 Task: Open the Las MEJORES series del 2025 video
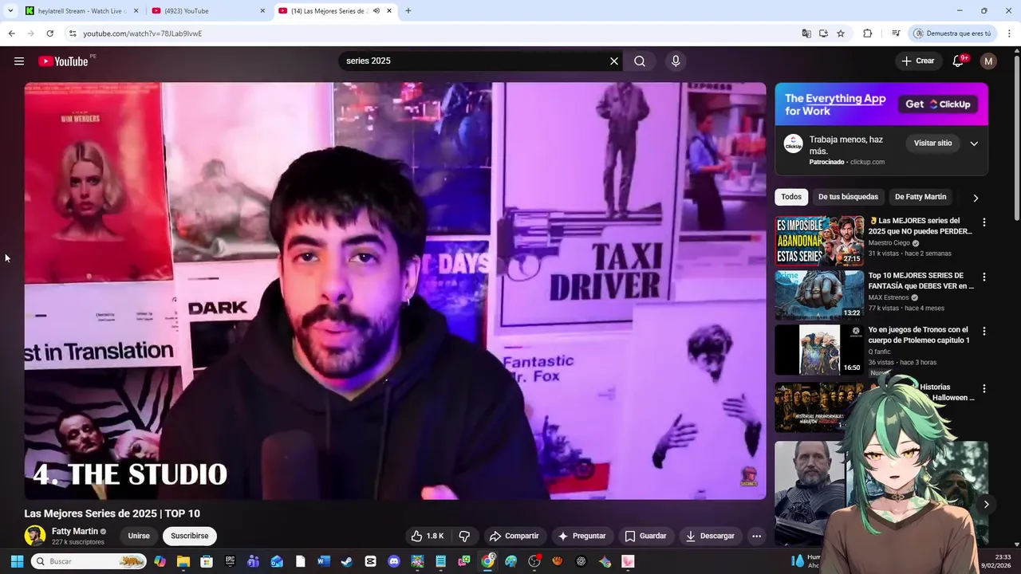coord(920,226)
